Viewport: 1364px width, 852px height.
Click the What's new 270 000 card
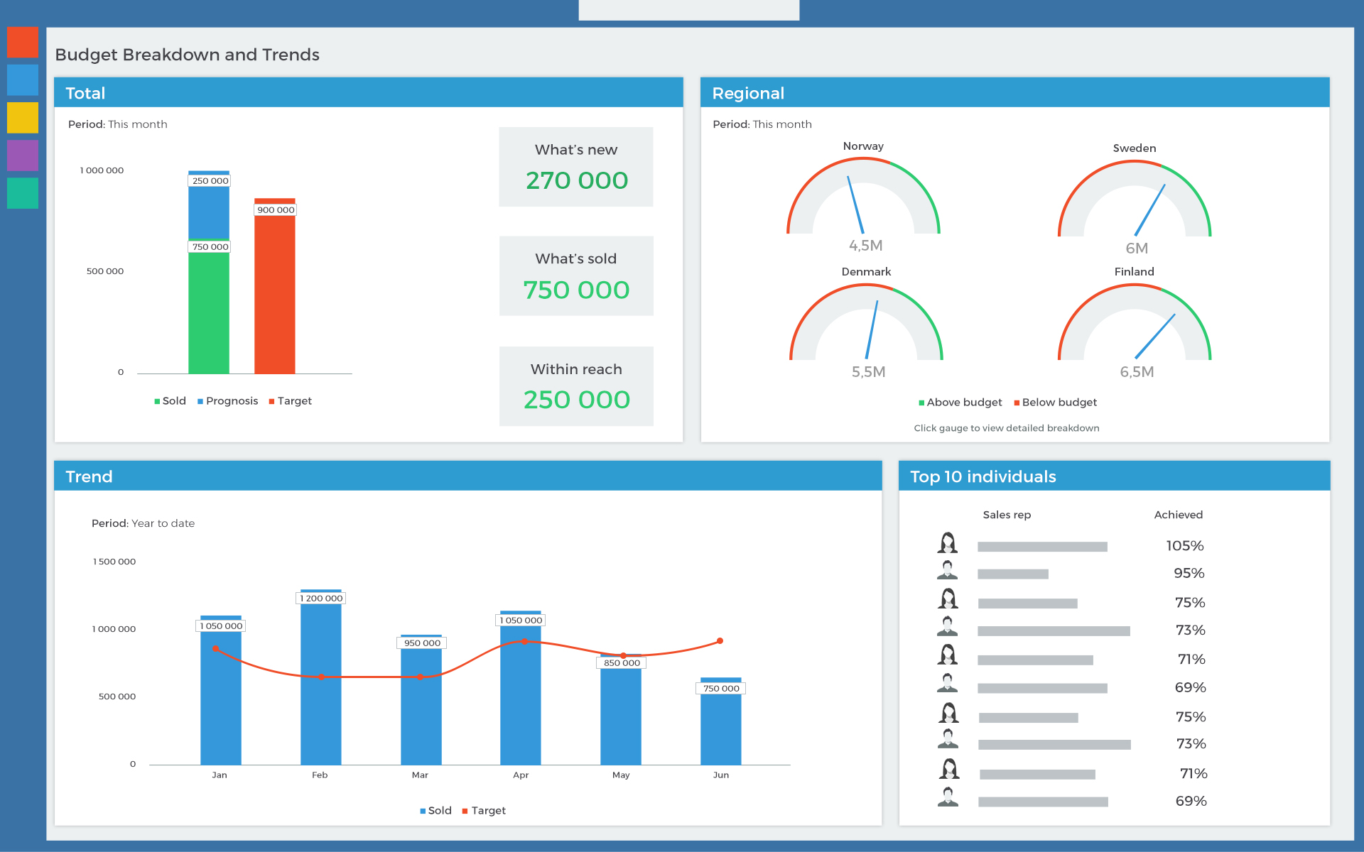tap(576, 167)
